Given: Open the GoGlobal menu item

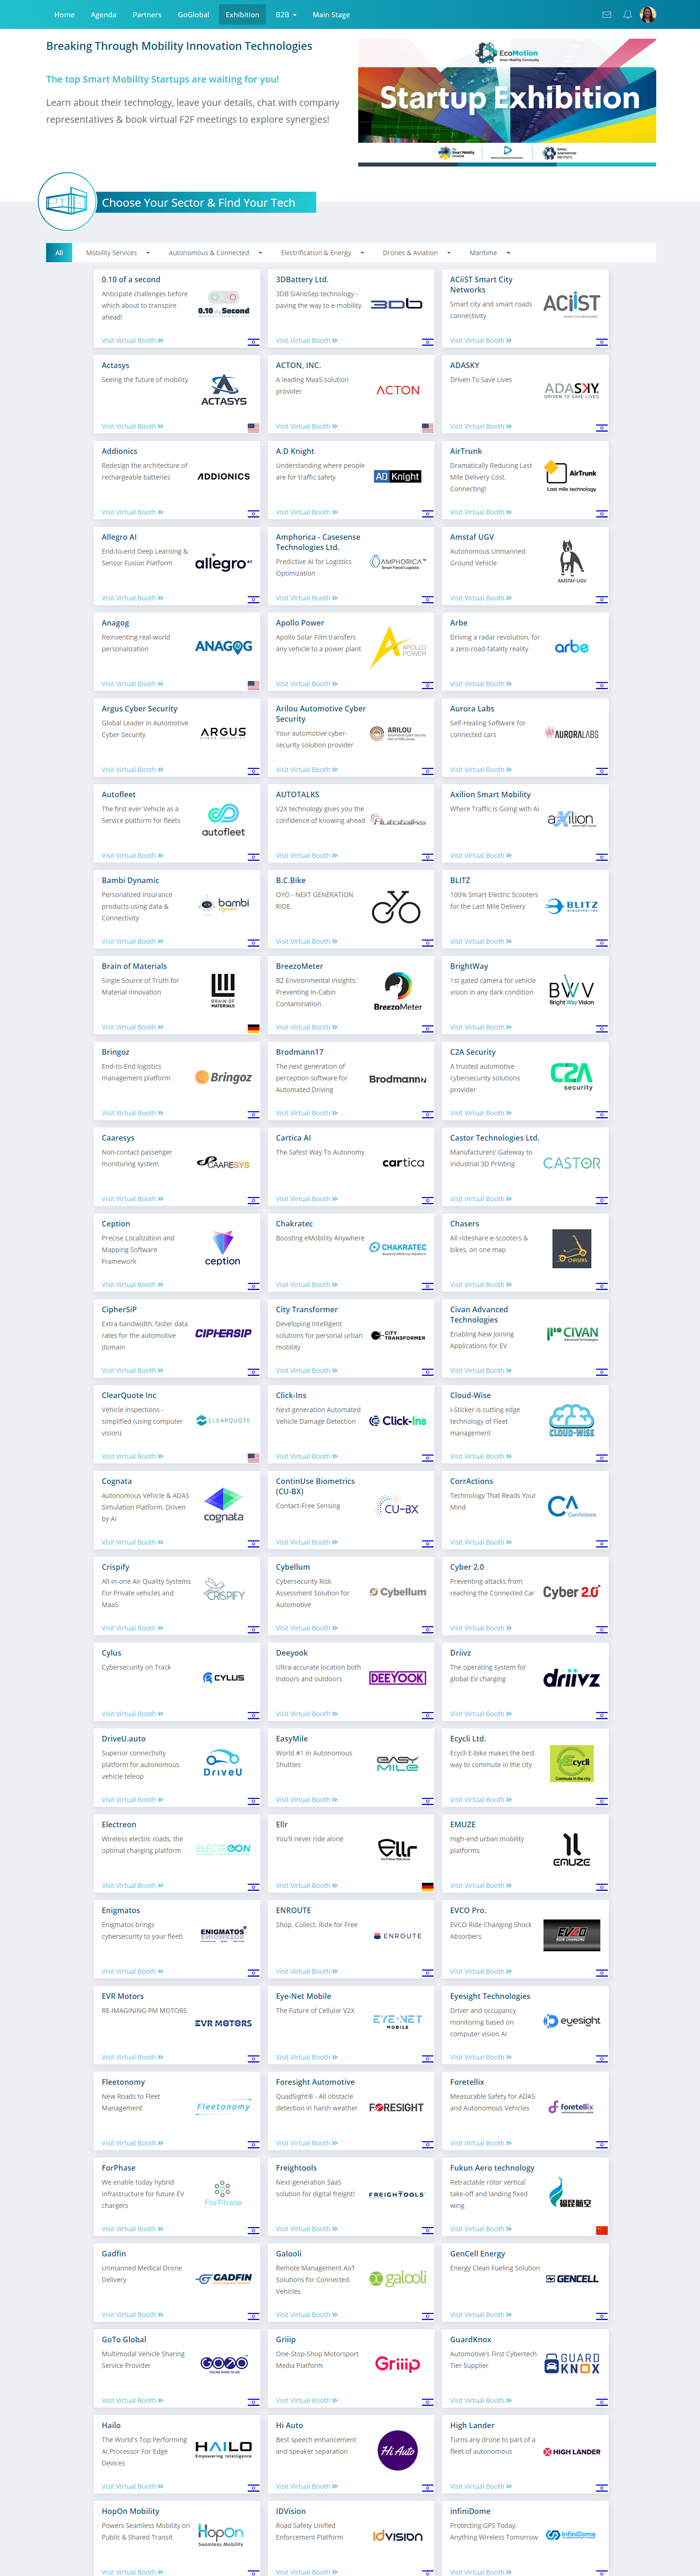Looking at the screenshot, I should [193, 15].
